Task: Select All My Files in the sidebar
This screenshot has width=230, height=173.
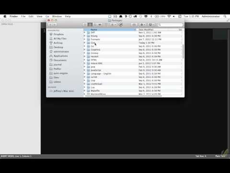Action: (x=58, y=38)
